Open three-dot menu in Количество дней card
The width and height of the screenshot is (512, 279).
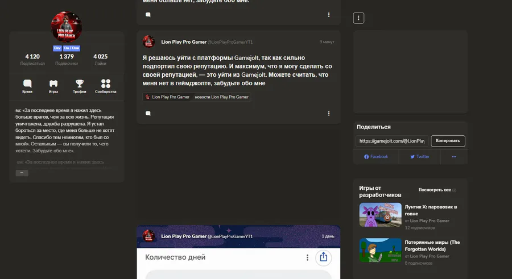coord(307,257)
